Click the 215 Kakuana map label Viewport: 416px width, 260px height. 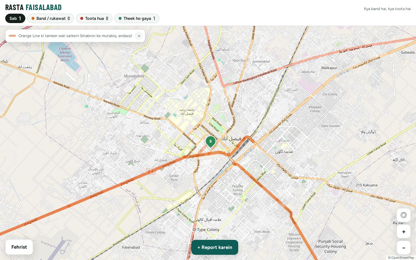click(367, 185)
